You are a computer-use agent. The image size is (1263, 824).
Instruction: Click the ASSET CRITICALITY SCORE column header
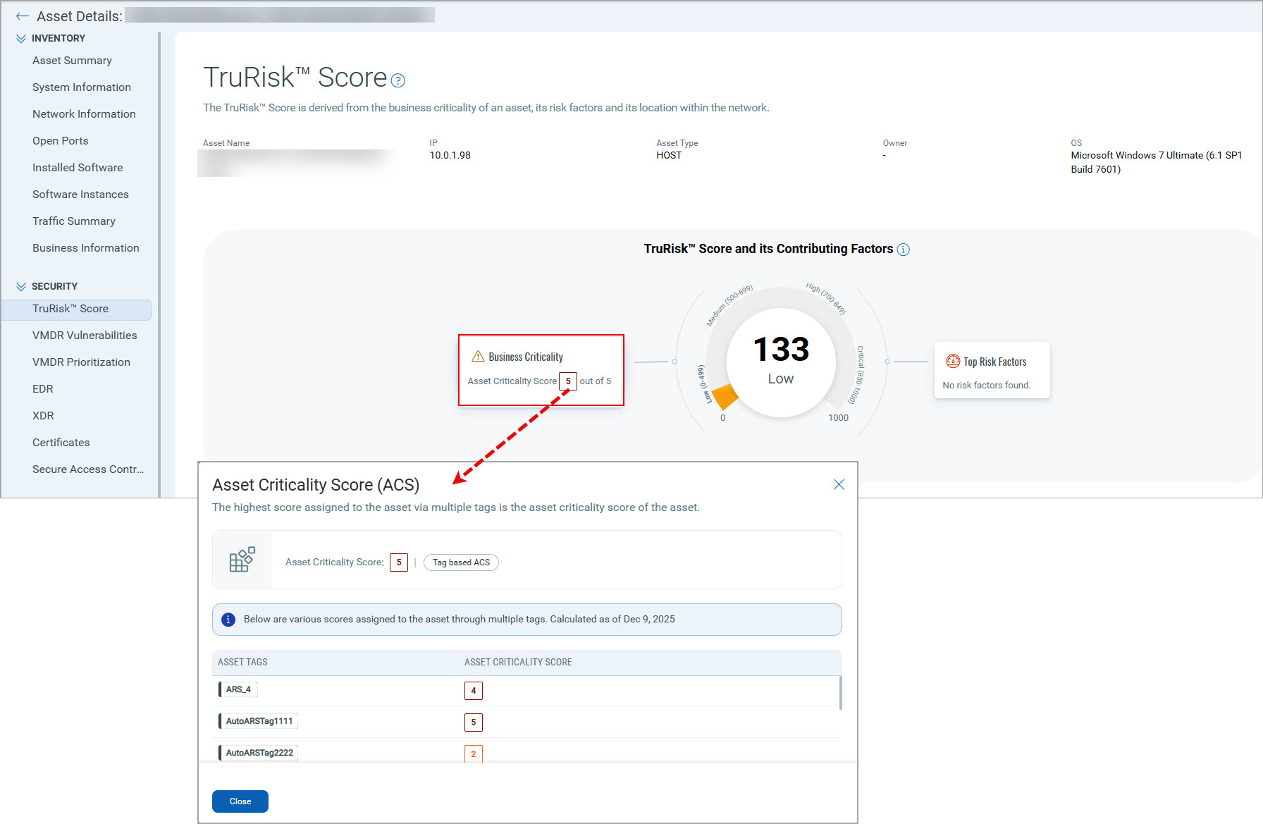(x=518, y=663)
